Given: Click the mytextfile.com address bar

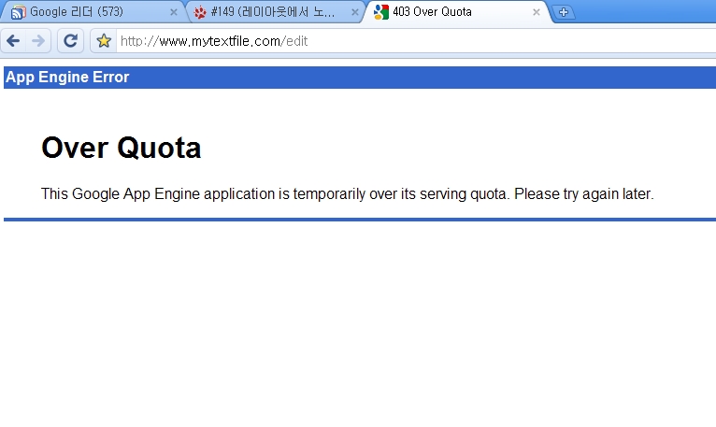Looking at the screenshot, I should [416, 41].
